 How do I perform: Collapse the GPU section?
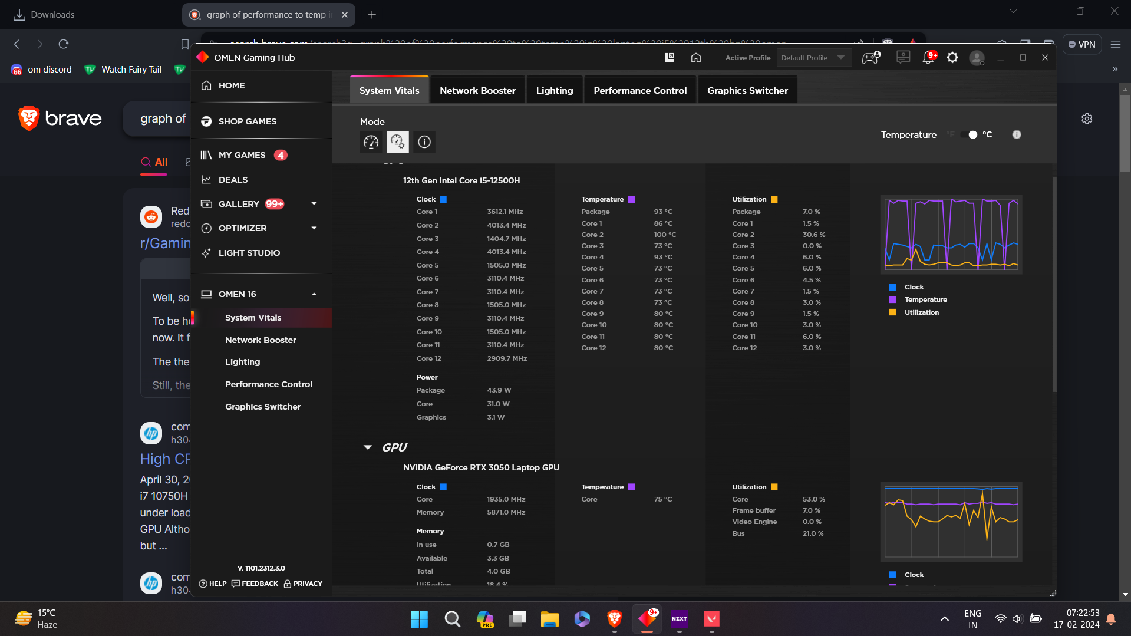pyautogui.click(x=368, y=447)
